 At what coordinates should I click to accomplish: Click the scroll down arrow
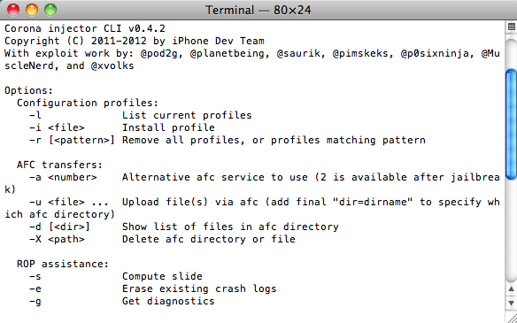[x=511, y=303]
